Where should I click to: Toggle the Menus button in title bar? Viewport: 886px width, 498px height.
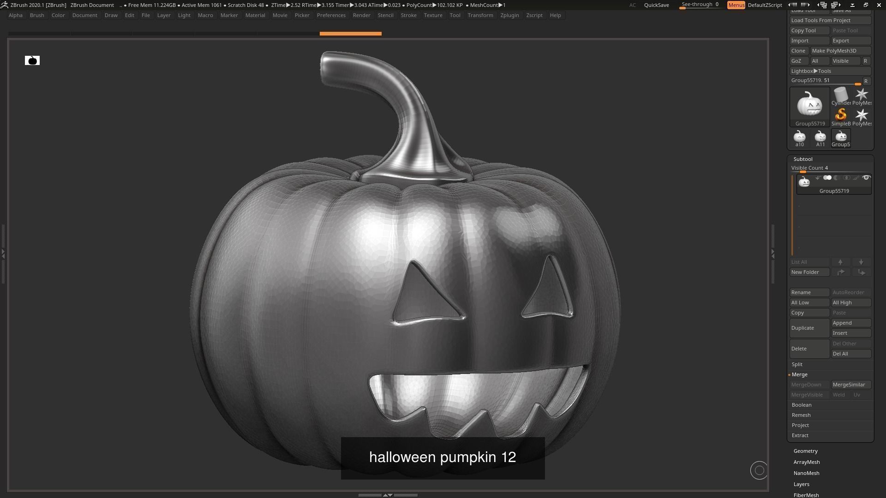[x=736, y=5]
